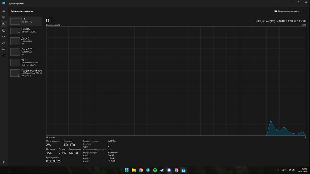The height and width of the screenshot is (174, 310).
Task: Open the volume tray icon
Action: (294, 170)
